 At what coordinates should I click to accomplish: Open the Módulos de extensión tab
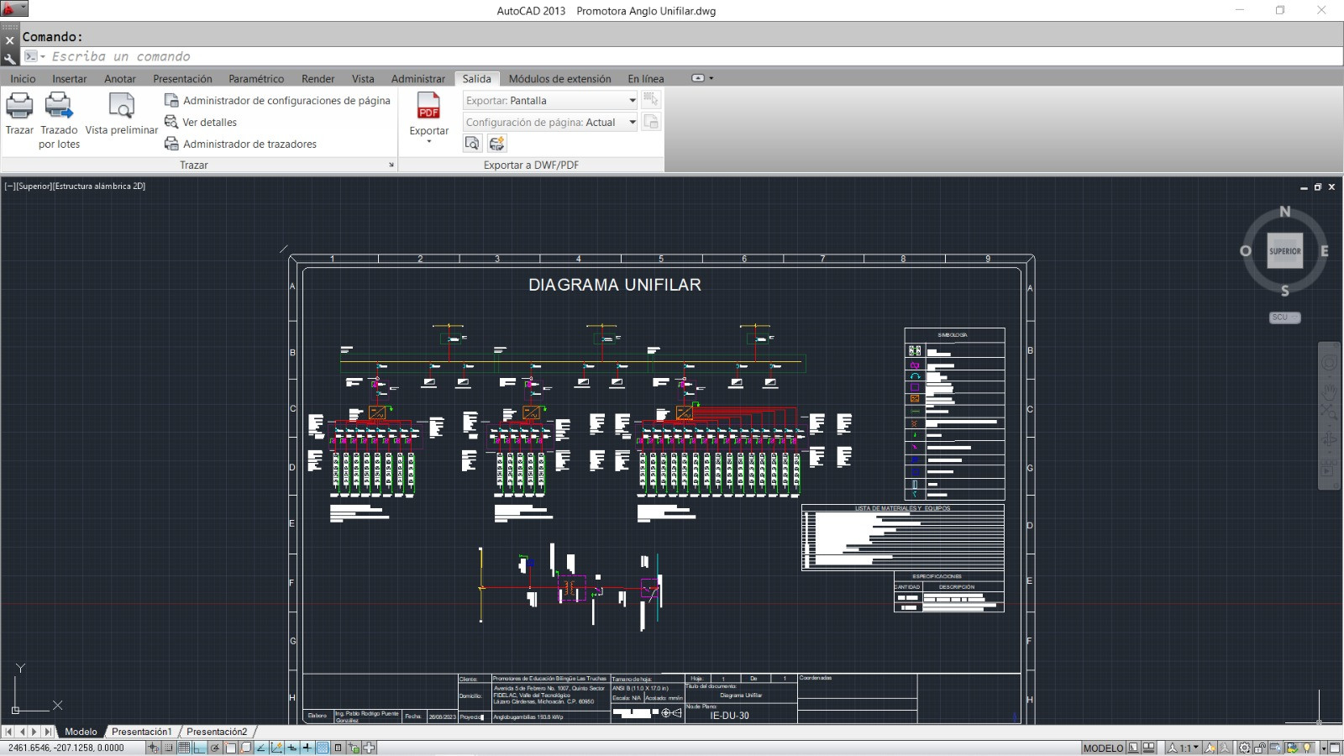559,78
